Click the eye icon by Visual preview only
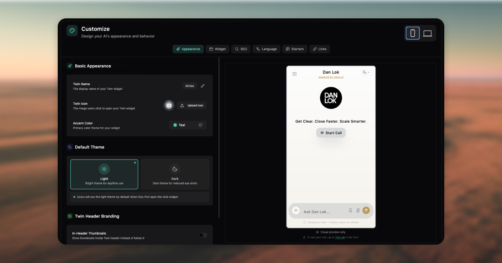This screenshot has height=263, width=502. tap(318, 232)
